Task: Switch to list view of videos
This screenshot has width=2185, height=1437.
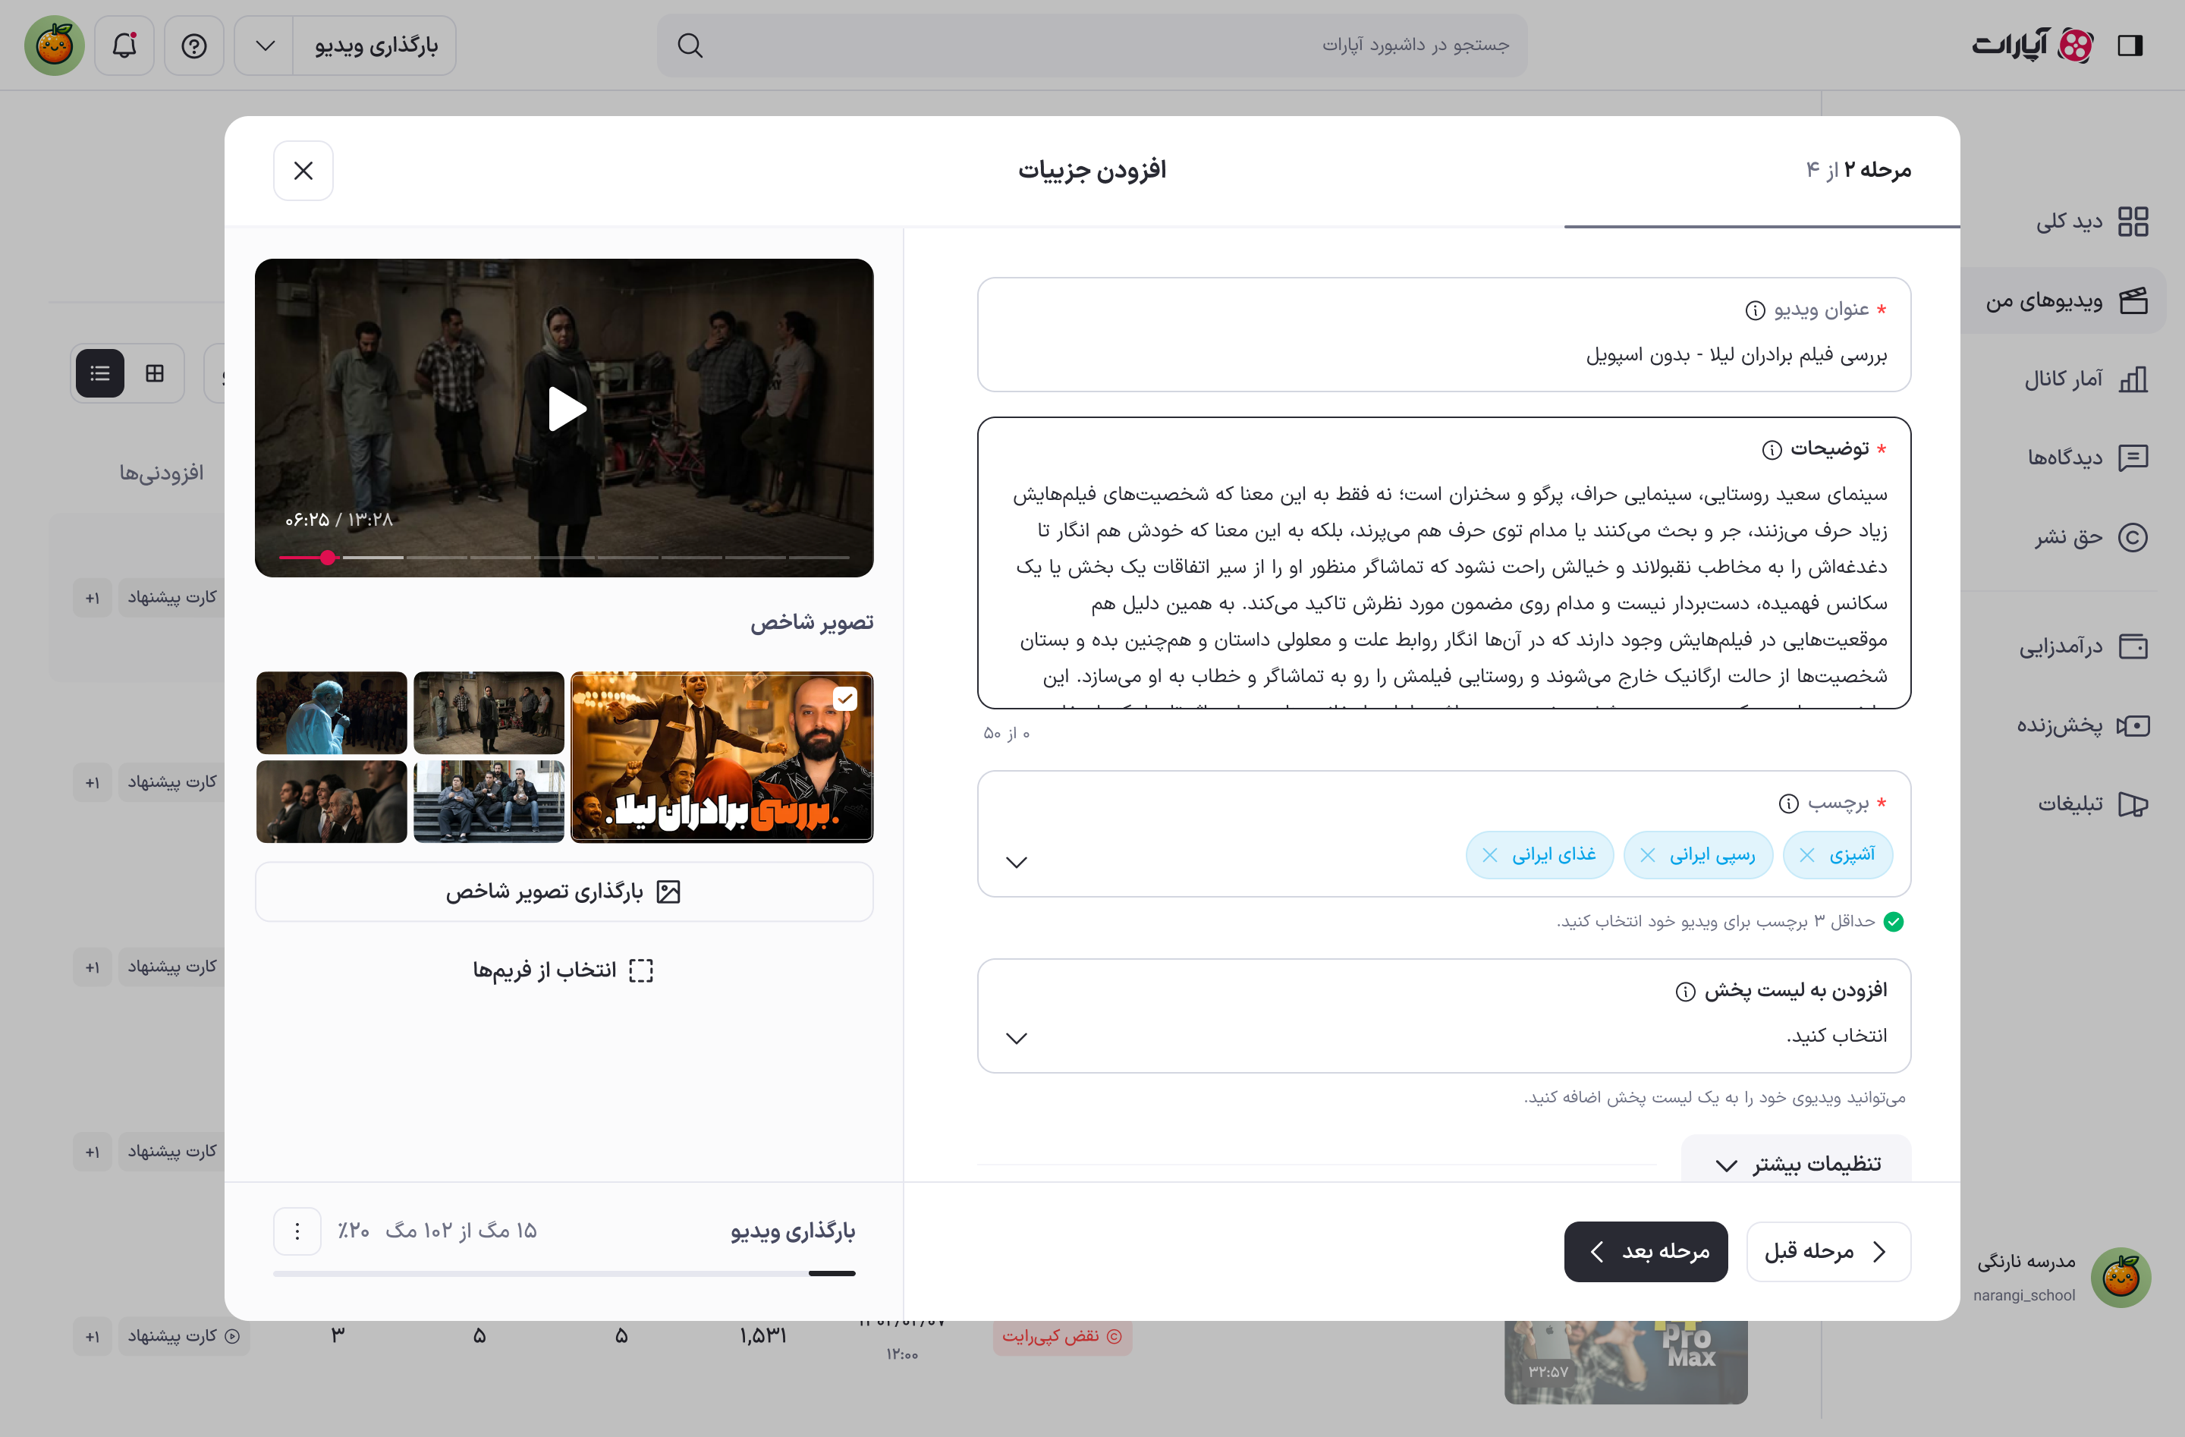Action: point(99,373)
